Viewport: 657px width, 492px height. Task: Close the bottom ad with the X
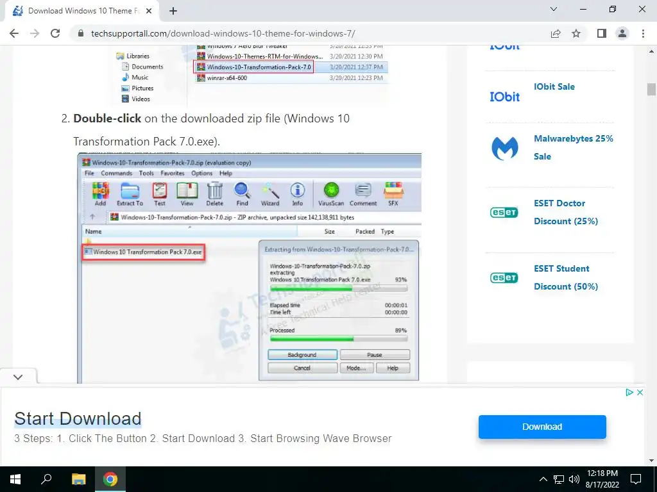640,393
